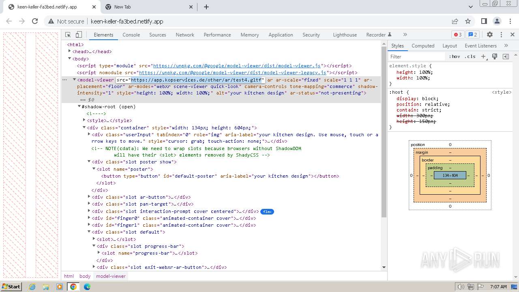The width and height of the screenshot is (519, 292).
Task: Select the body breadcrumb
Action: (85, 276)
